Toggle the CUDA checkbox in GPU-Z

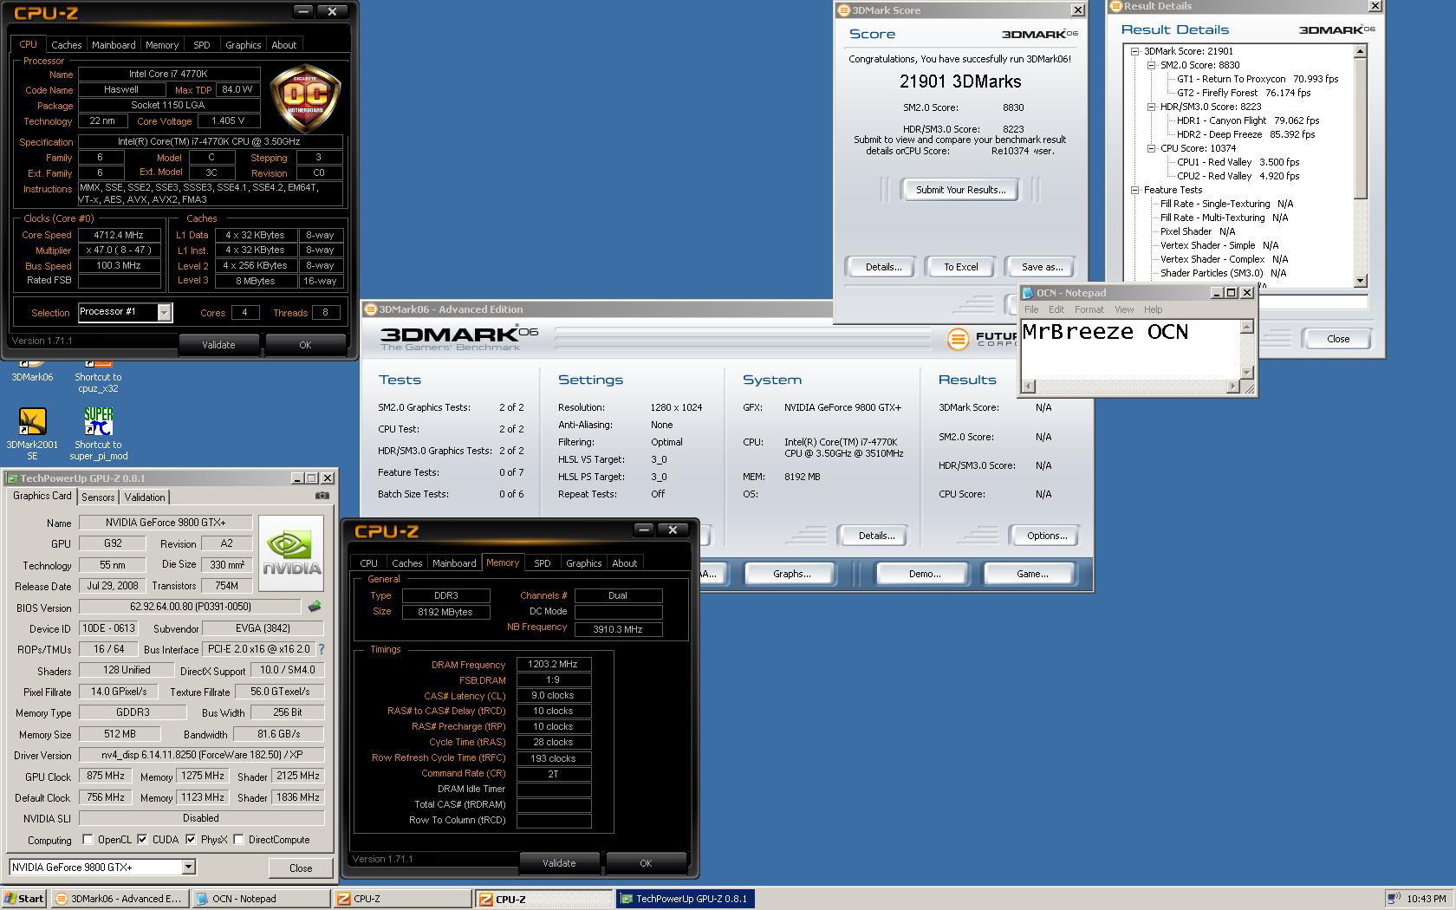tap(142, 840)
